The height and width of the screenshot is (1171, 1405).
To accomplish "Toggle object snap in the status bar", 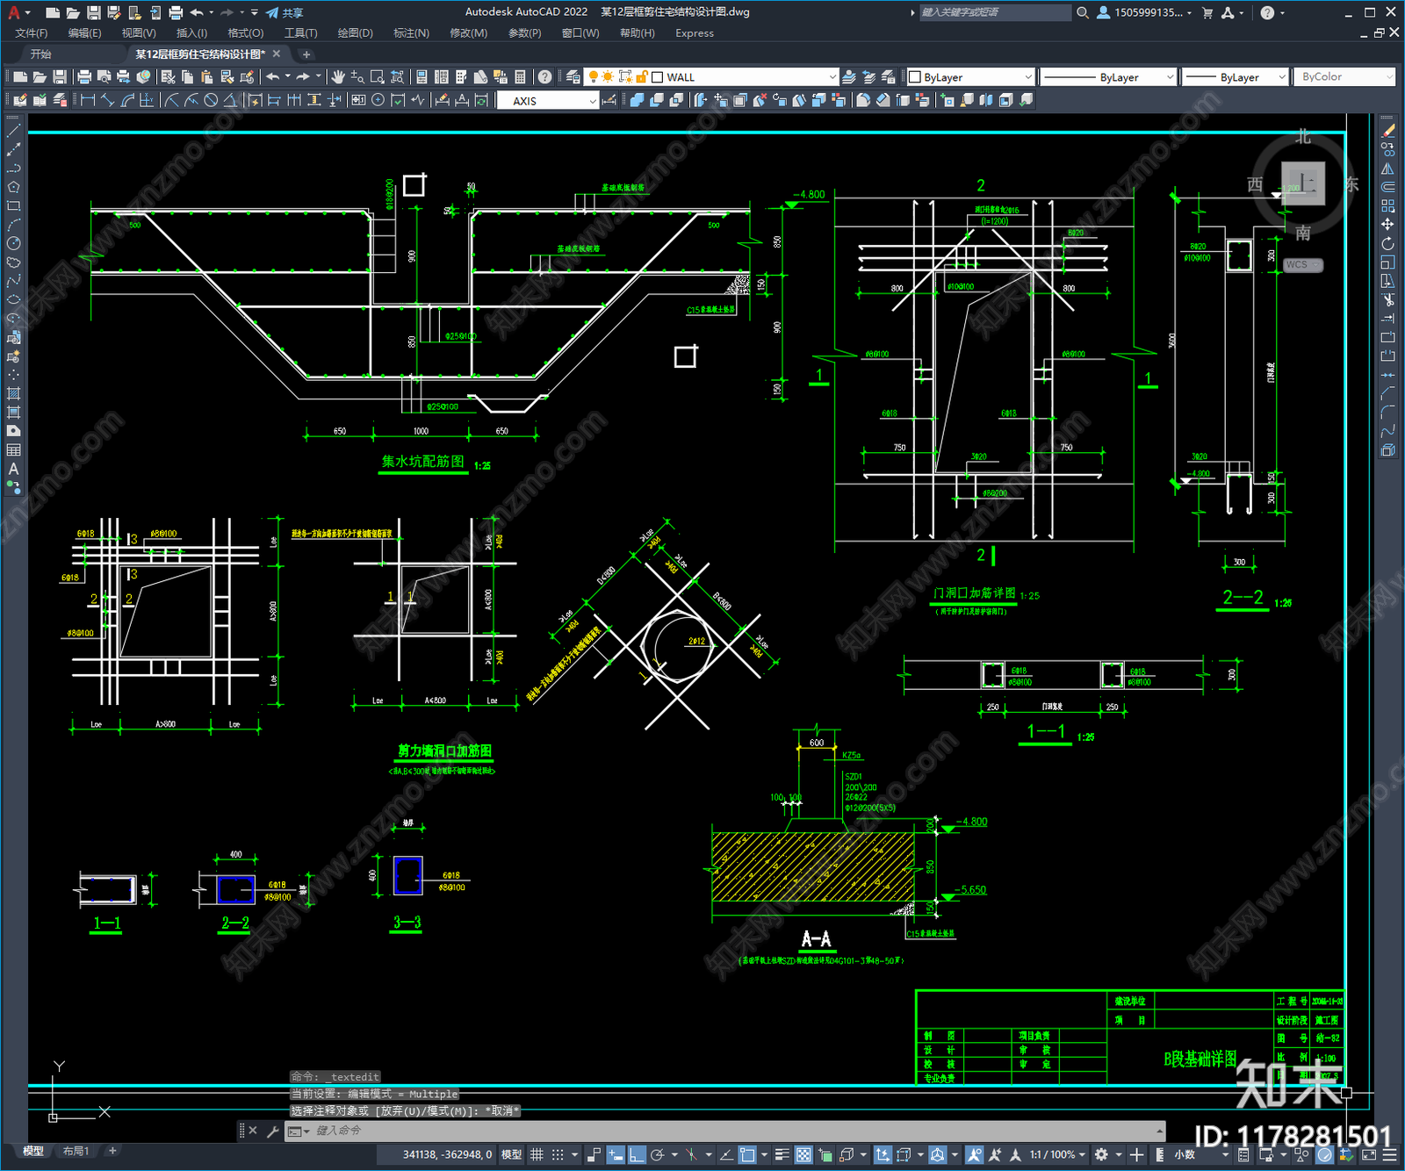I will [747, 1154].
